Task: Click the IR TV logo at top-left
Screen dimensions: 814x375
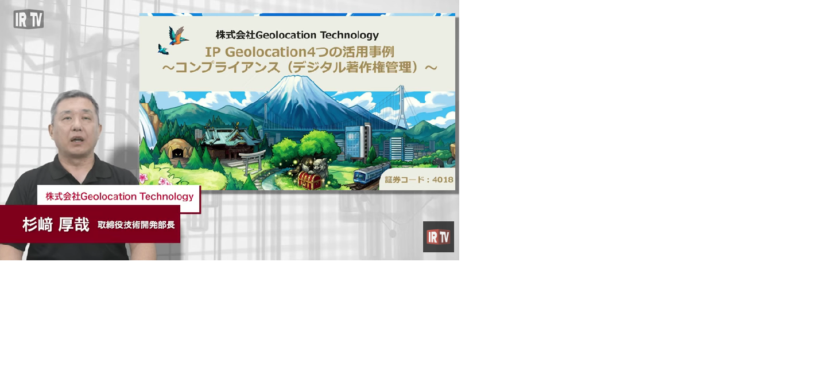Action: (x=29, y=19)
